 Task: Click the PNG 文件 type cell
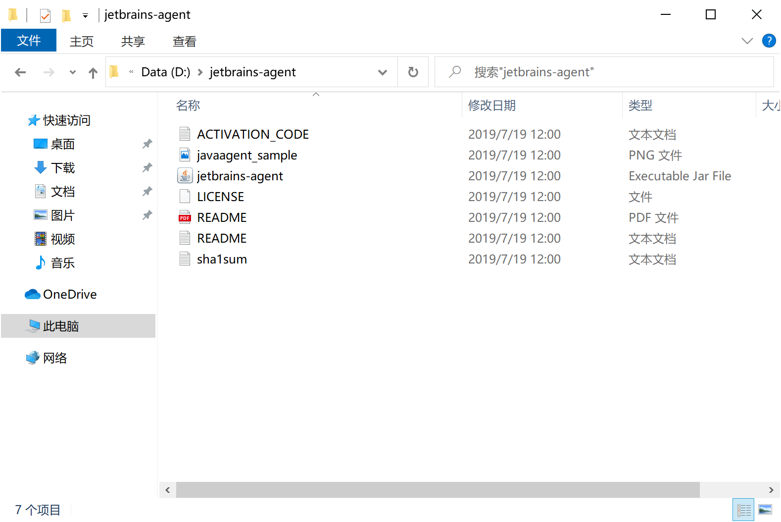(x=655, y=155)
